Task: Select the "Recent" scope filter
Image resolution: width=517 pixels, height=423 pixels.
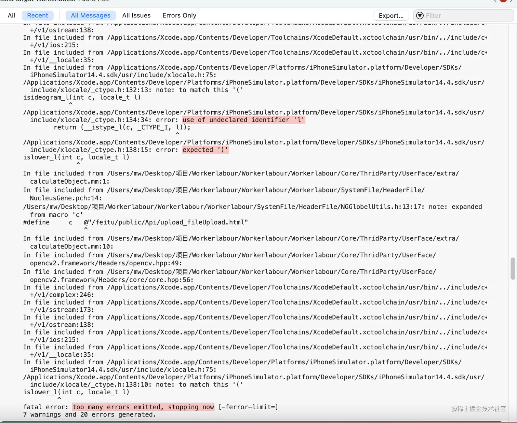Action: pos(38,15)
